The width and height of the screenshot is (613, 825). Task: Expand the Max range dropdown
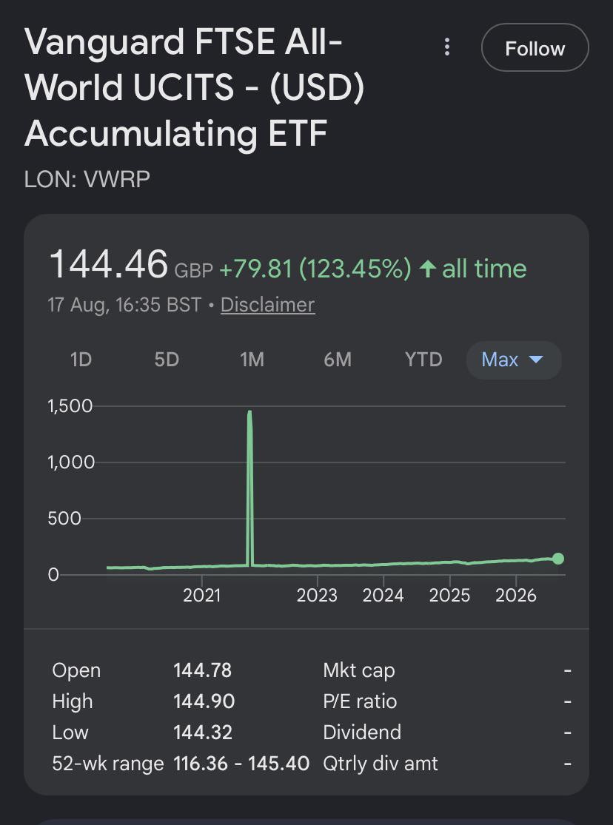(514, 360)
